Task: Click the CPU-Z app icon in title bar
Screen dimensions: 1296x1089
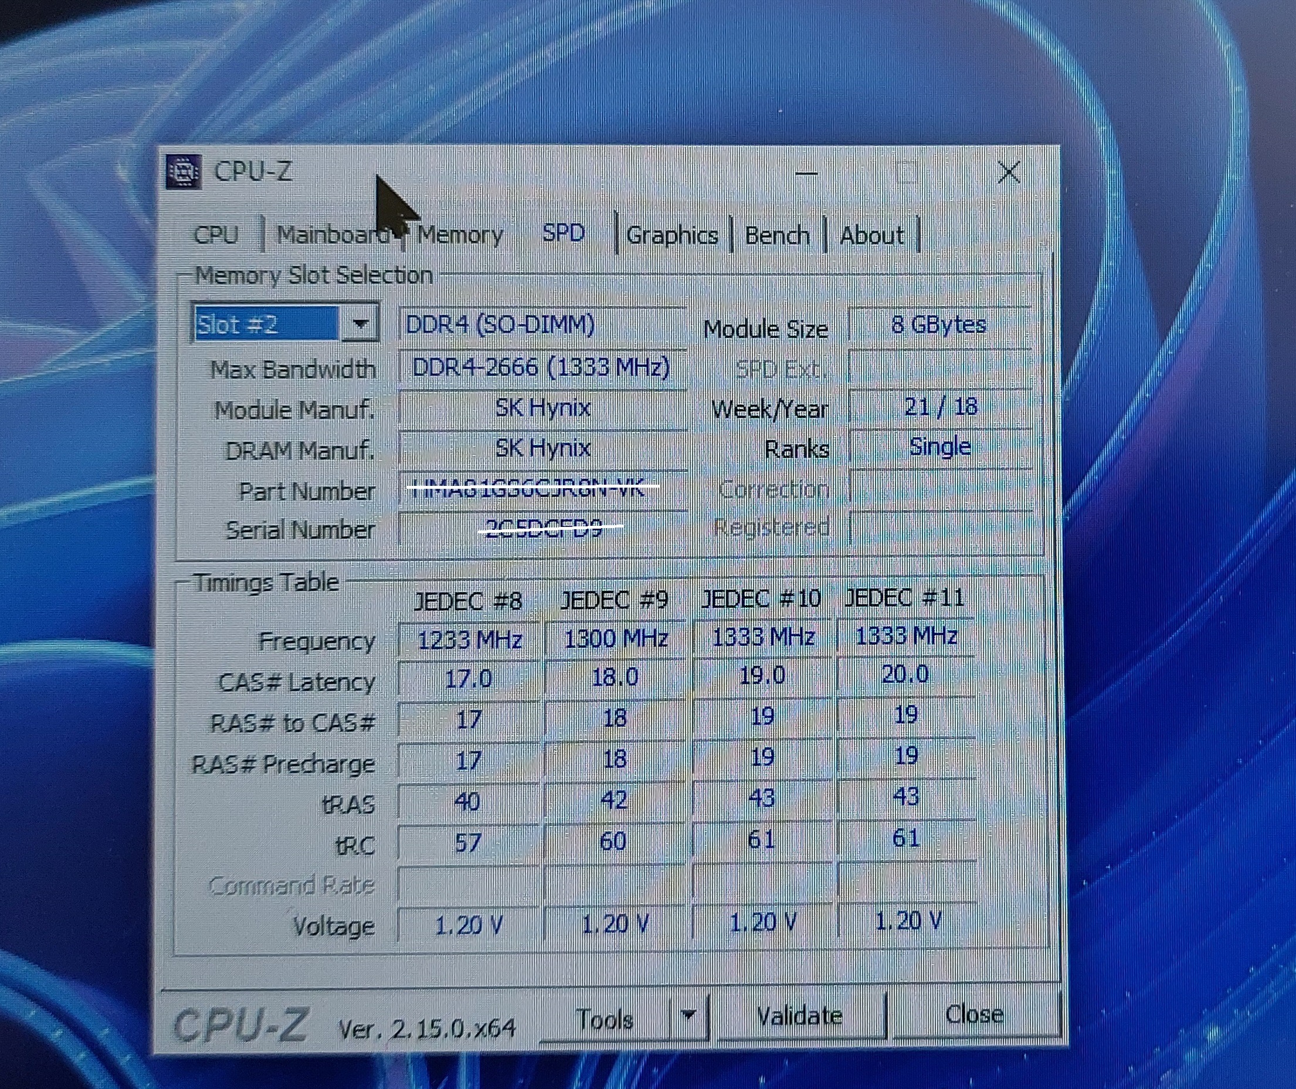Action: pyautogui.click(x=184, y=172)
